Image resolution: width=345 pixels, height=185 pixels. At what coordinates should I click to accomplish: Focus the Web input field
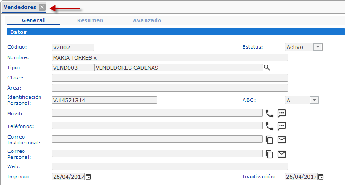[x=170, y=166]
